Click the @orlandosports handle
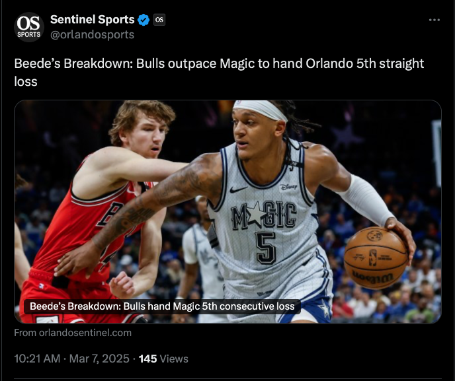This screenshot has width=455, height=381. [x=93, y=34]
